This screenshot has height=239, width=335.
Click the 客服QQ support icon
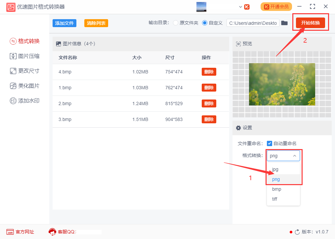[53, 232]
